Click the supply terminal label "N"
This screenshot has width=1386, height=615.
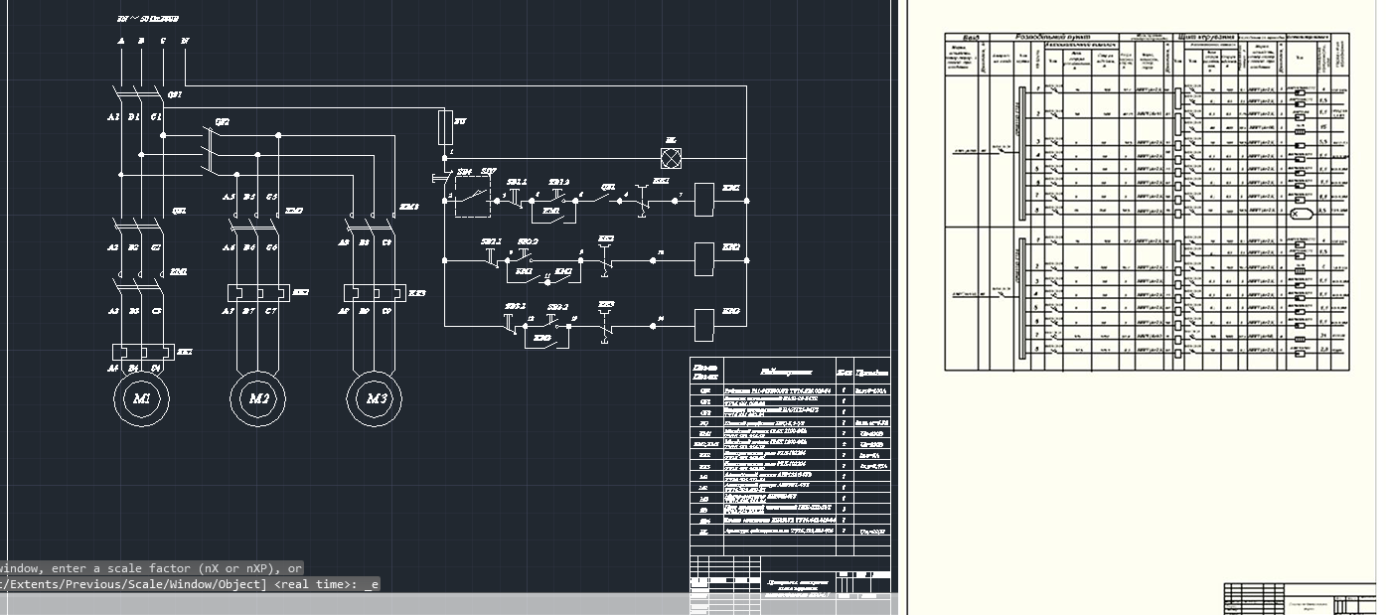tap(185, 41)
